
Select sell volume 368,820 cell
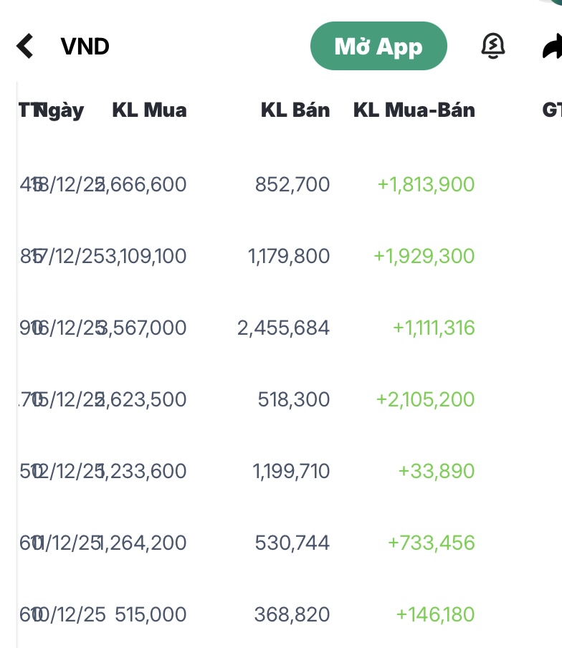click(292, 615)
